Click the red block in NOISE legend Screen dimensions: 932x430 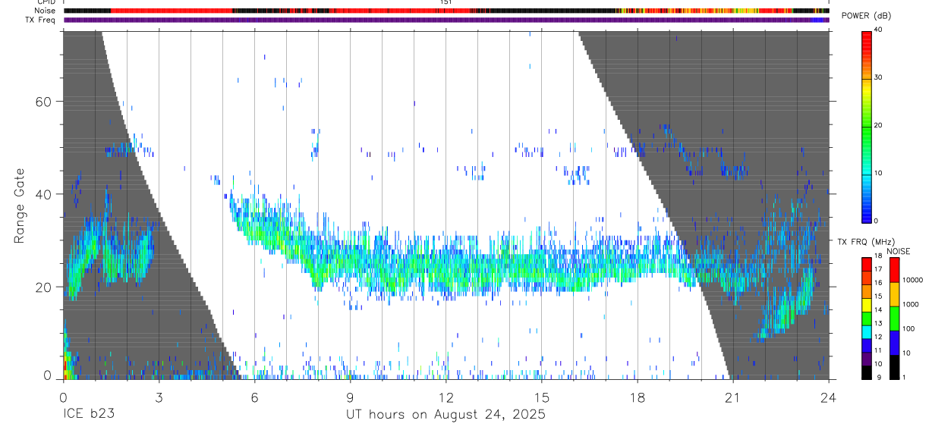tap(895, 269)
